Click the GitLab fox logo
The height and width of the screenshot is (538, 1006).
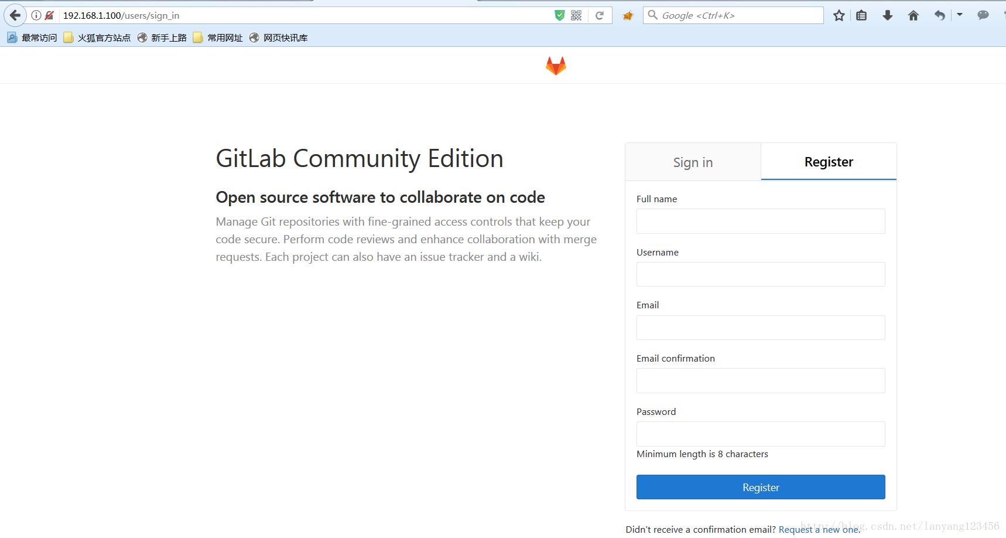(556, 66)
